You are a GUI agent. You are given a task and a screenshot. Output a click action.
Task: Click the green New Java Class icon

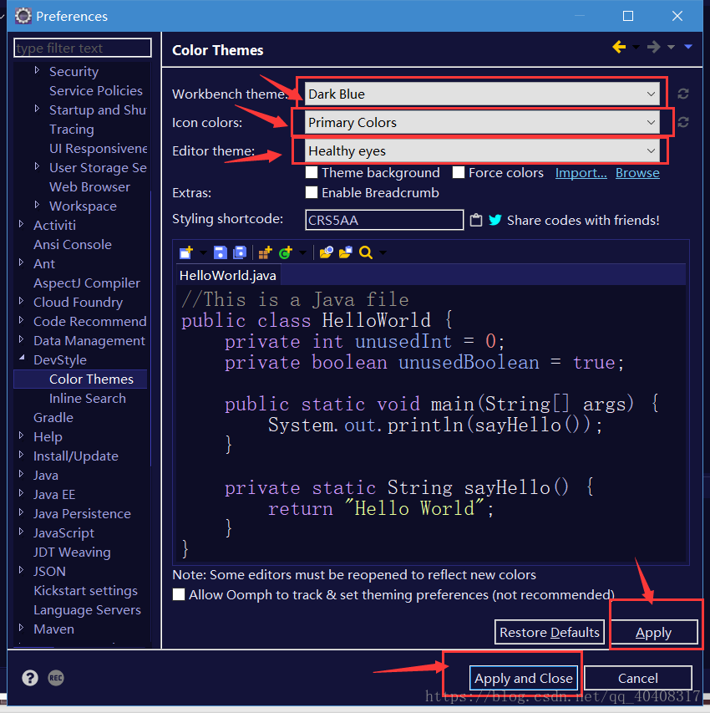[x=286, y=252]
